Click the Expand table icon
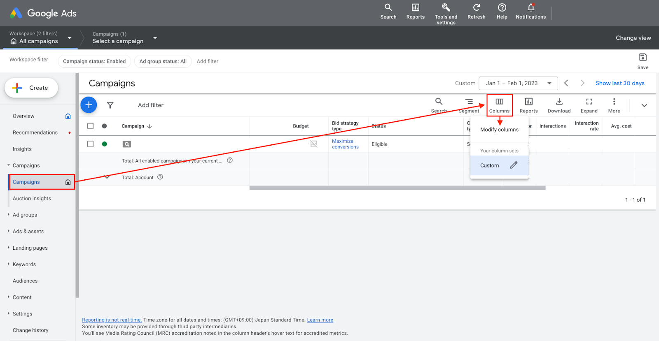 tap(589, 102)
